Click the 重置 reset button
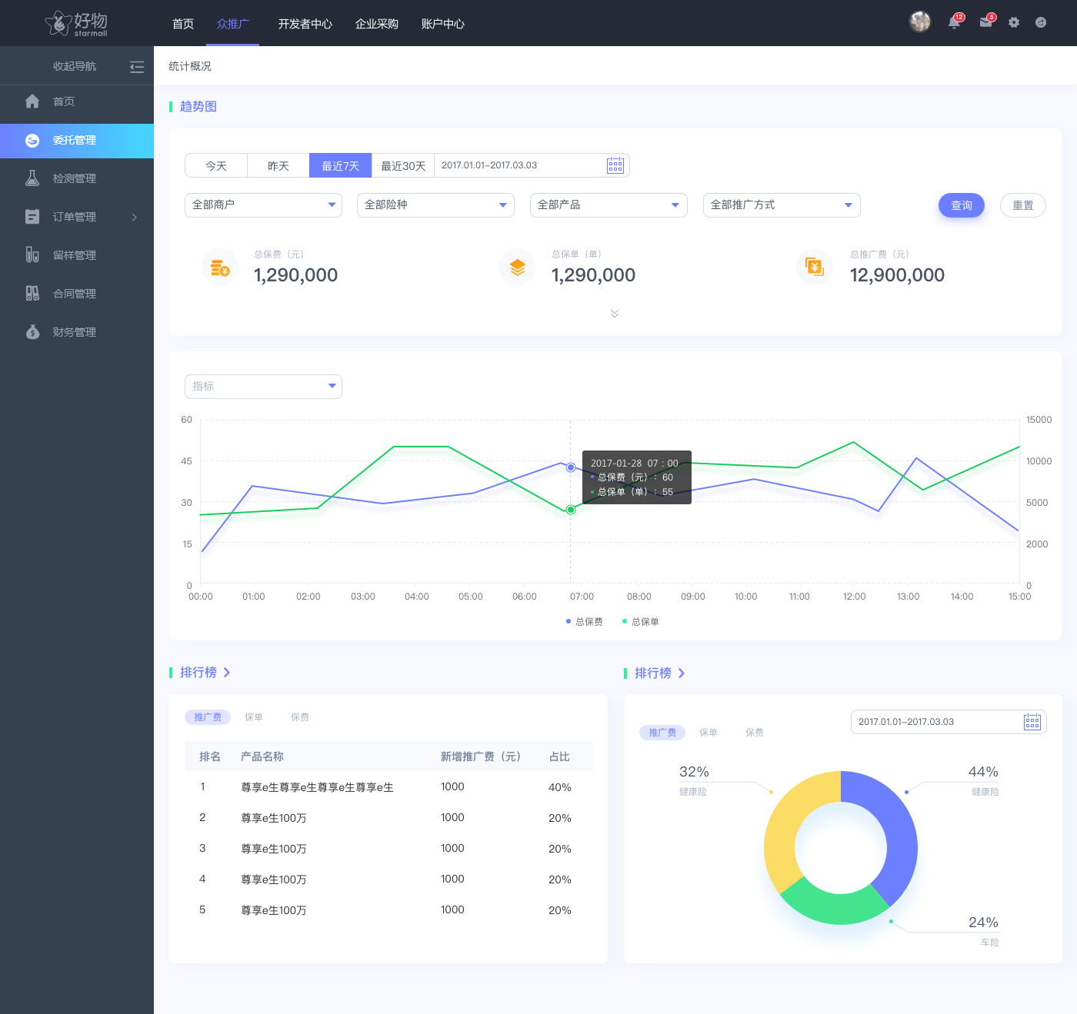The height and width of the screenshot is (1014, 1077). [x=1023, y=205]
